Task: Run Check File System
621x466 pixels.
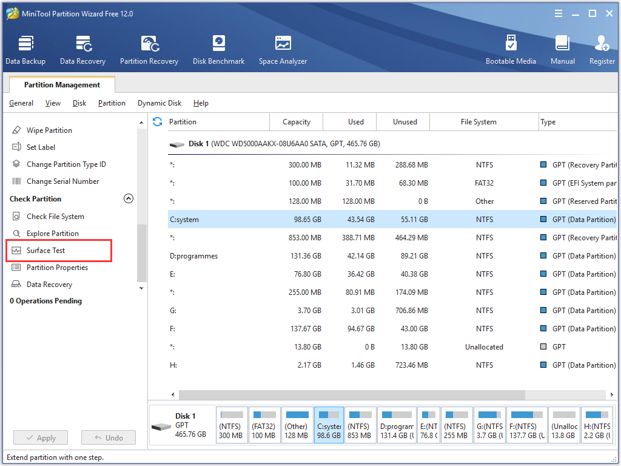Action: [x=55, y=217]
